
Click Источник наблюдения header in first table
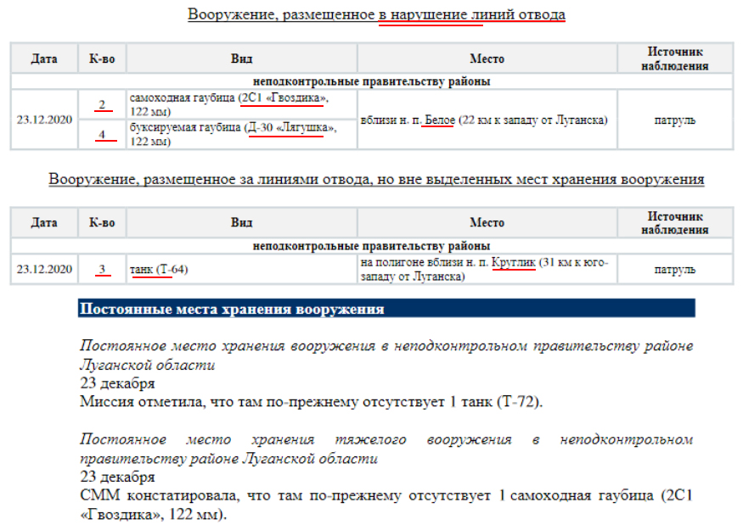675,59
